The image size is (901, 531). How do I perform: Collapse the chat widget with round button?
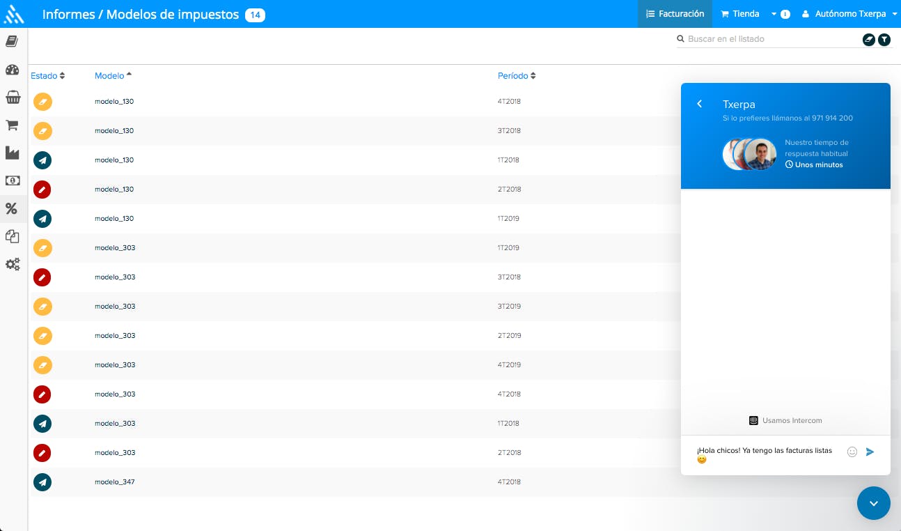[873, 502]
